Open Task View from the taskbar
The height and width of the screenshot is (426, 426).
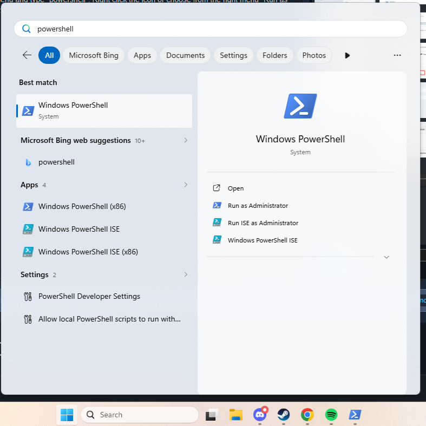212,415
